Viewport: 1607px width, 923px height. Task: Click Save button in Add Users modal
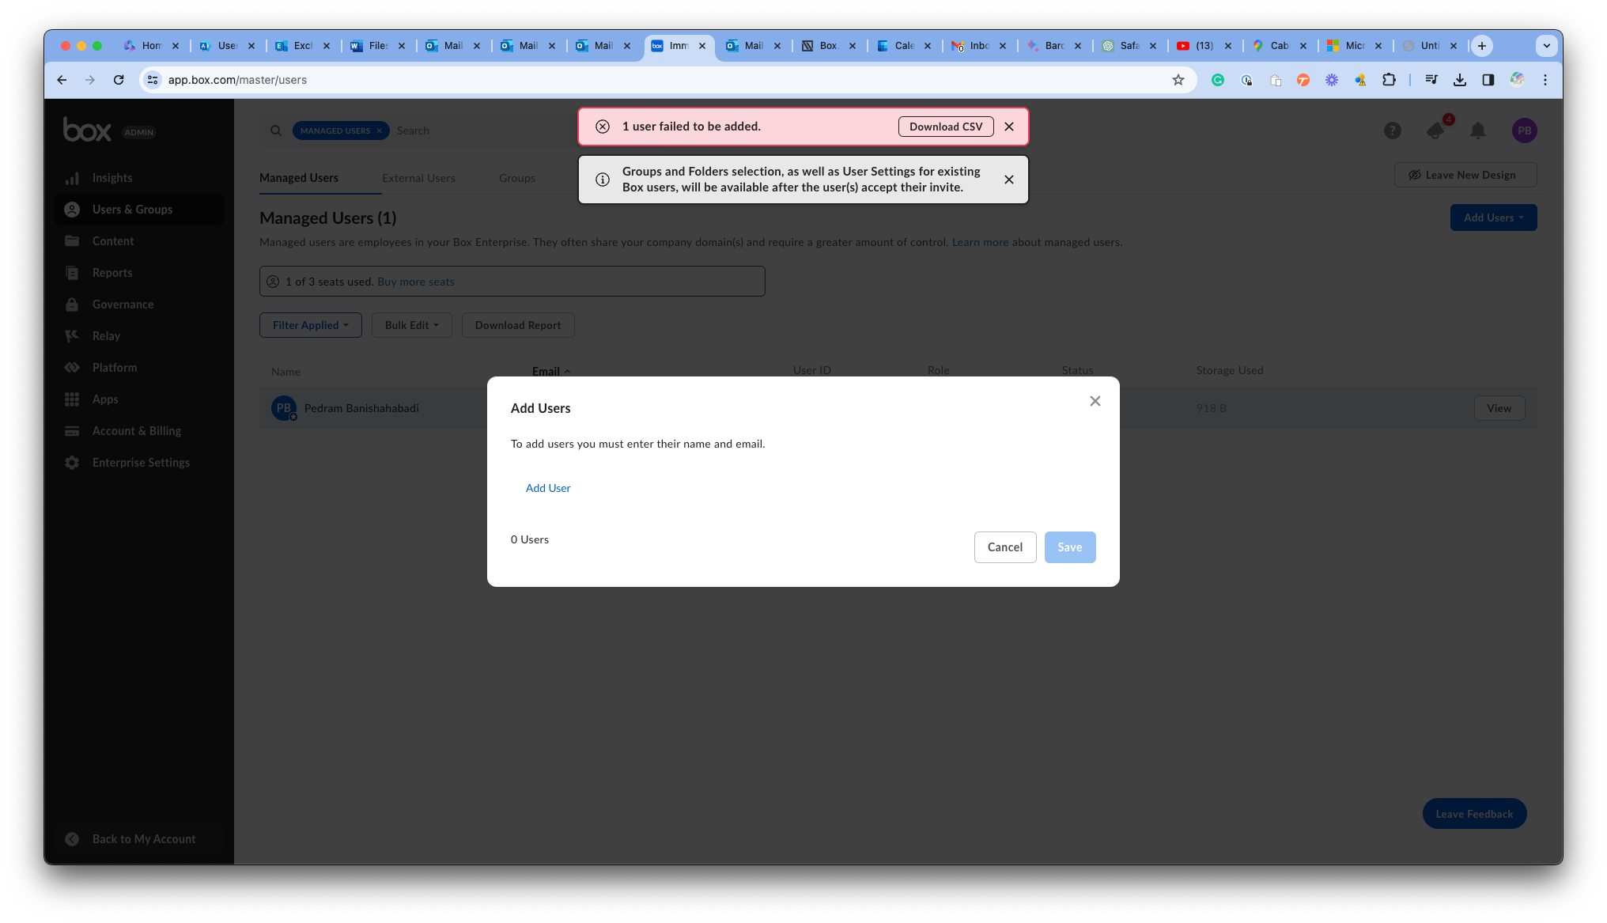tap(1069, 547)
